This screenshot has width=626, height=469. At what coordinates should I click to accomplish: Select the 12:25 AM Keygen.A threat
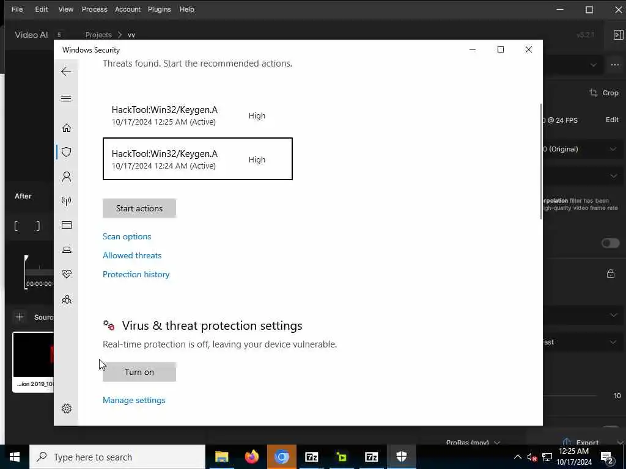197,115
